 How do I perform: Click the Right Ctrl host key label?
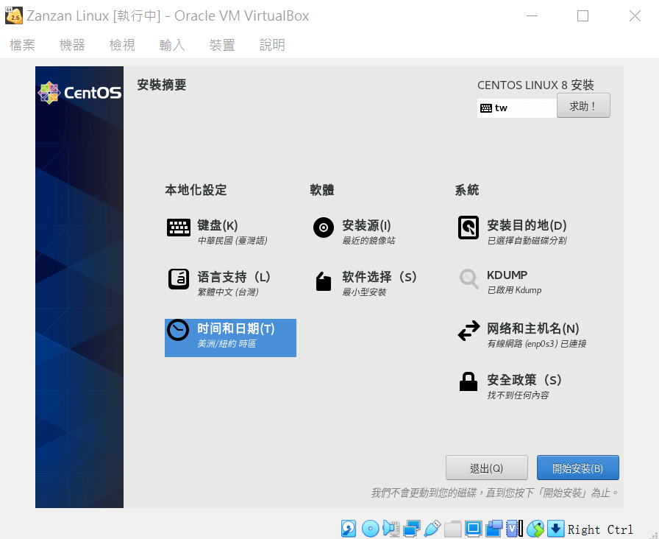pyautogui.click(x=600, y=529)
